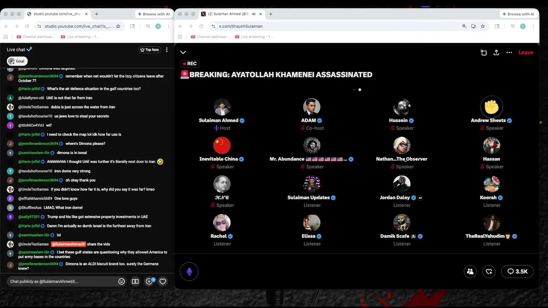Click Browse with AI in YouTube window
Screen dimensions: 548x308
[153, 14]
